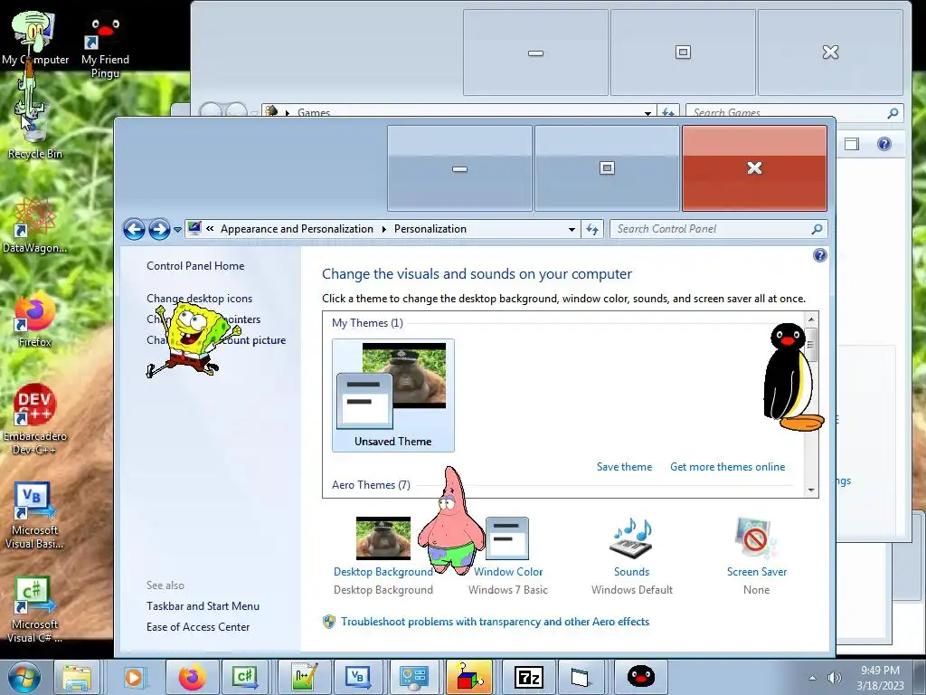
Task: Open Windows Explorer from taskbar
Action: 78,677
